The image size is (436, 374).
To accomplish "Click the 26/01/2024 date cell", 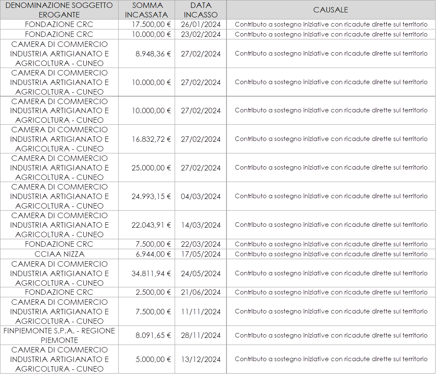I will click(x=201, y=24).
